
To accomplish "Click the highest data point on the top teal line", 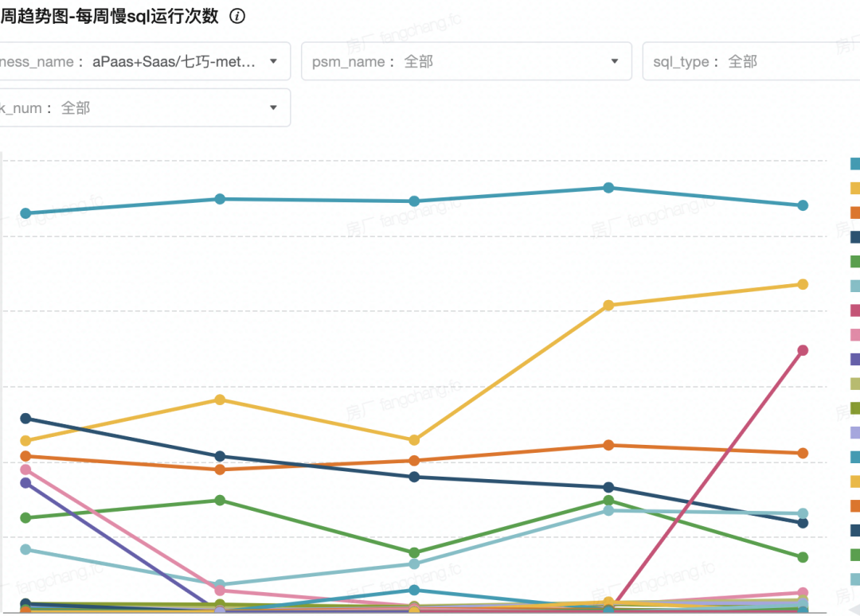I will [608, 188].
